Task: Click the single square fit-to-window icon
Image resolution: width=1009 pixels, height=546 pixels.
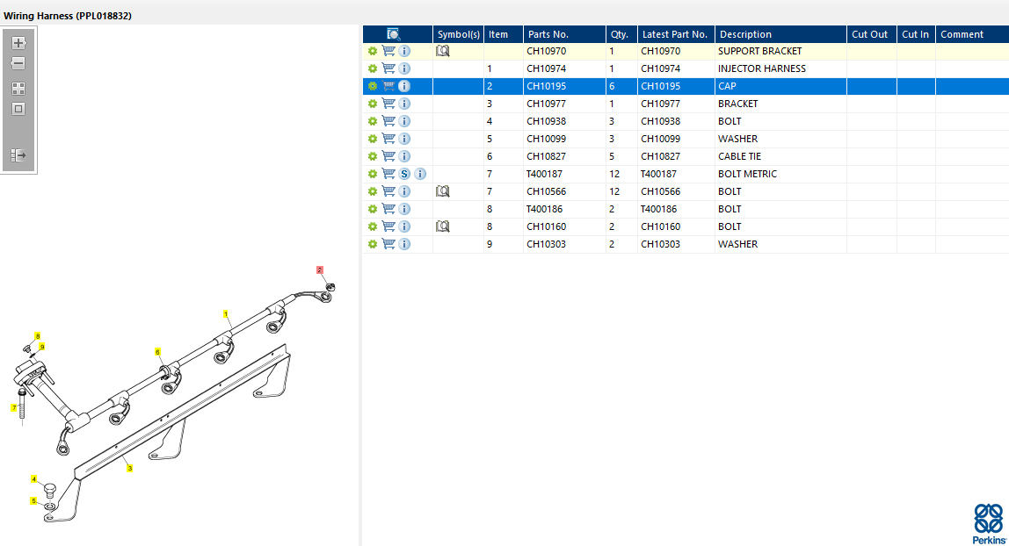Action: tap(18, 110)
